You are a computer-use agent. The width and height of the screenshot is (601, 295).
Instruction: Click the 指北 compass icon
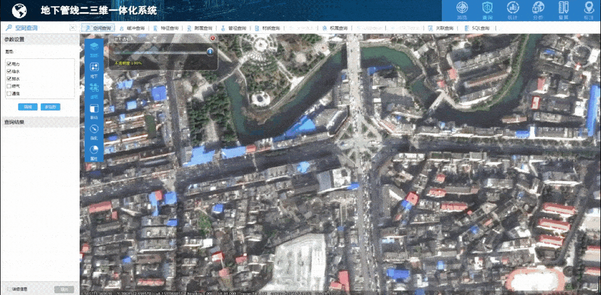(94, 131)
